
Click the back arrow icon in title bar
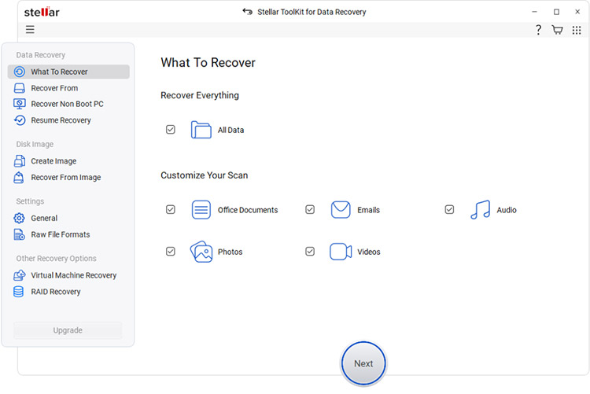point(247,12)
